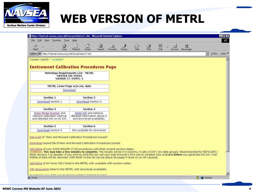Screen dimensions: 256x192
Task: Click the 'Section 6' header cell
Action: click(x=89, y=126)
